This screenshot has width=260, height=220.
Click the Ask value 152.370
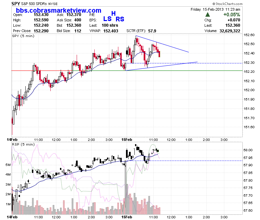click(74, 15)
